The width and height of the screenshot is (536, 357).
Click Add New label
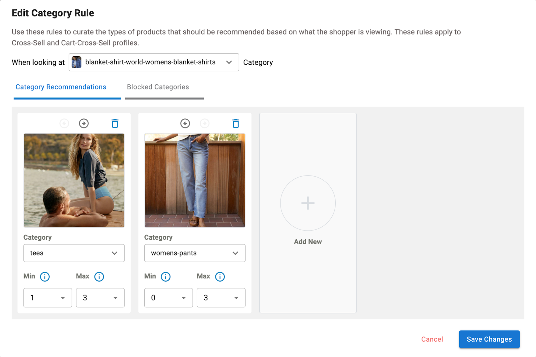coord(308,242)
